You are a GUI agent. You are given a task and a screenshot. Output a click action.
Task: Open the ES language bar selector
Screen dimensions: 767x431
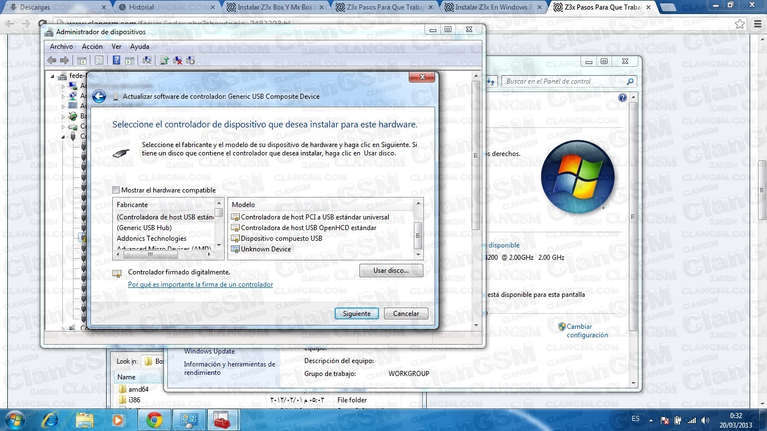click(636, 419)
